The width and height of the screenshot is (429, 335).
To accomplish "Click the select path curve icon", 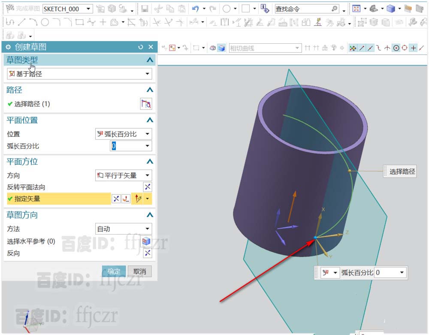I will click(x=146, y=104).
